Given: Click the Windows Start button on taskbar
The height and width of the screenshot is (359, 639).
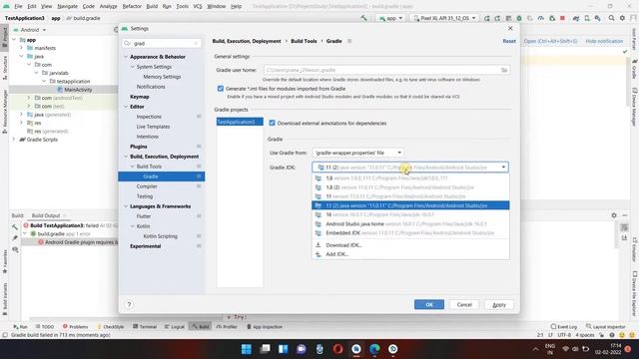Looking at the screenshot, I should [x=247, y=349].
